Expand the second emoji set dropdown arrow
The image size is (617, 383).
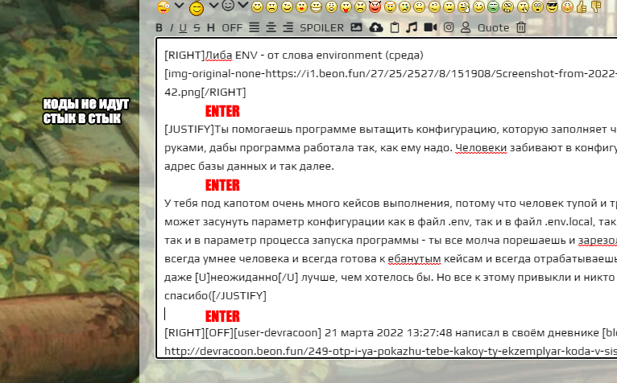213,6
